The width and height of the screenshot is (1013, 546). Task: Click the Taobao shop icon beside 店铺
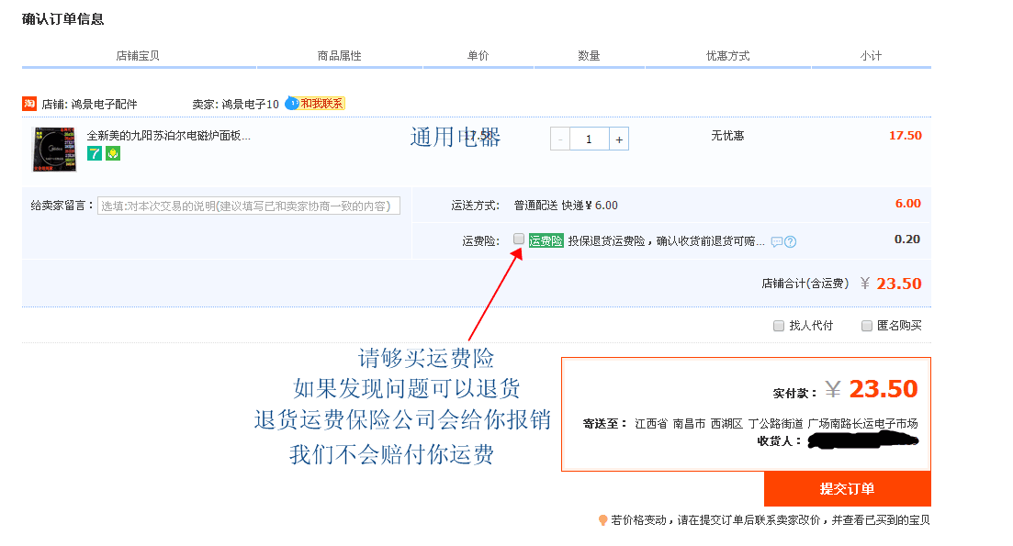pyautogui.click(x=29, y=104)
